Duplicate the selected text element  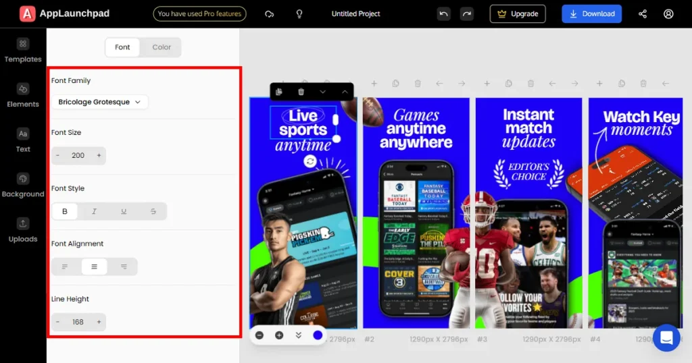(279, 92)
